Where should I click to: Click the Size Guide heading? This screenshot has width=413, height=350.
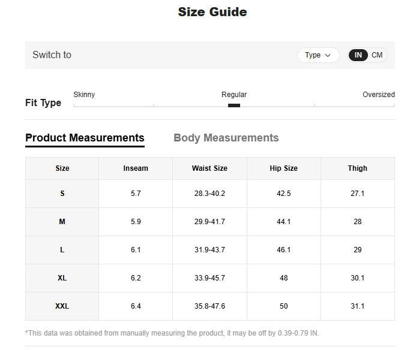click(x=212, y=12)
